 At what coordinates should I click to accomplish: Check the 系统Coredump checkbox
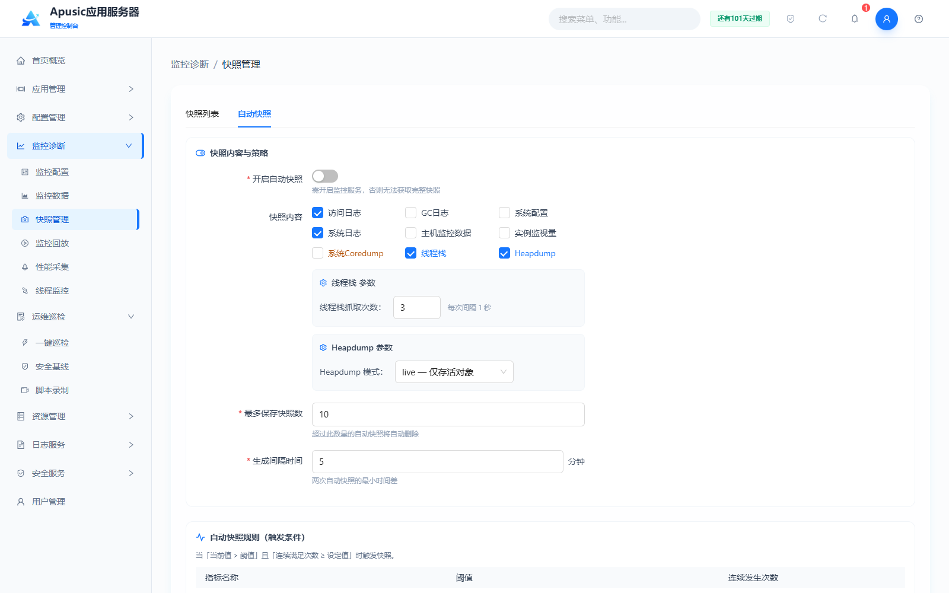pos(318,253)
